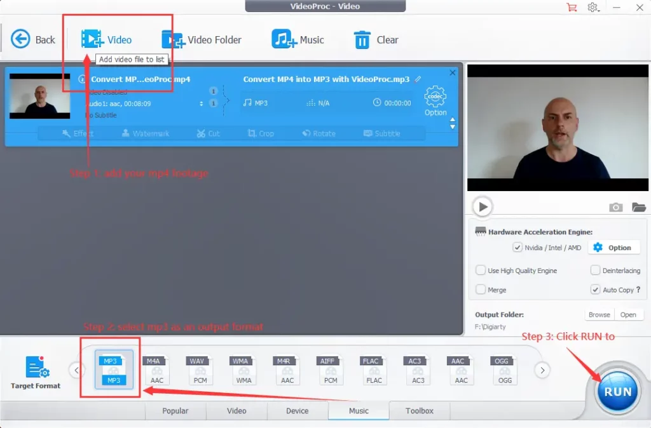Viewport: 651px width, 428px height.
Task: Open the shopping cart icon
Action: click(x=572, y=7)
